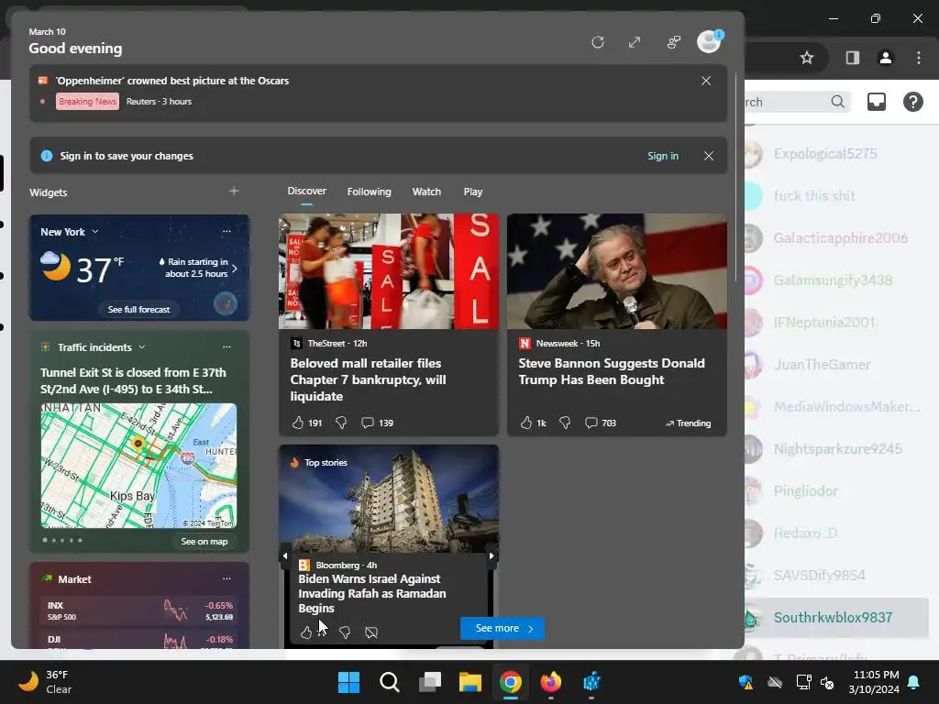Go to previous top story
The image size is (939, 704).
(x=284, y=555)
